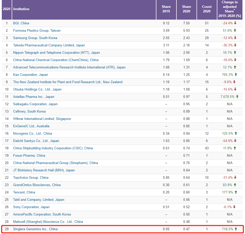Click the Count 2020 column header

[x=207, y=9]
